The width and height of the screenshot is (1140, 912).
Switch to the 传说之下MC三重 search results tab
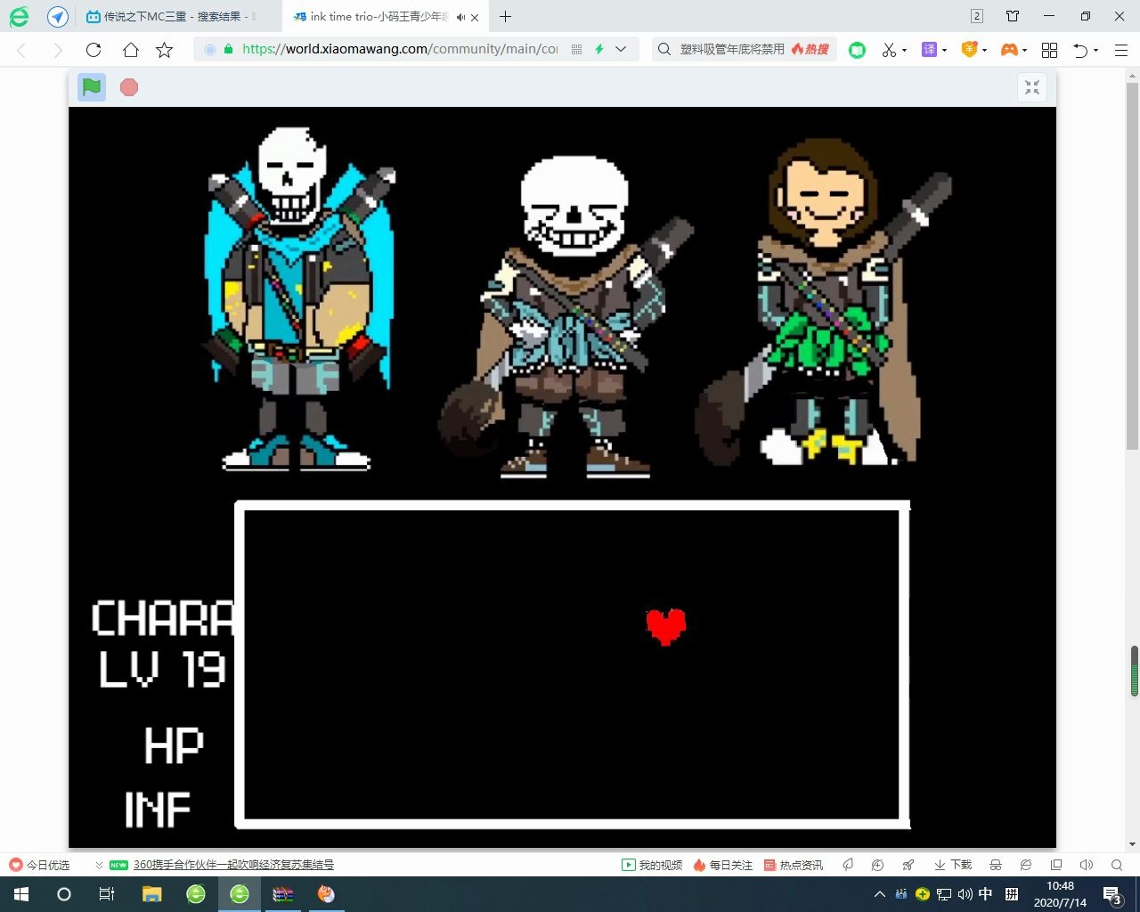click(x=179, y=16)
